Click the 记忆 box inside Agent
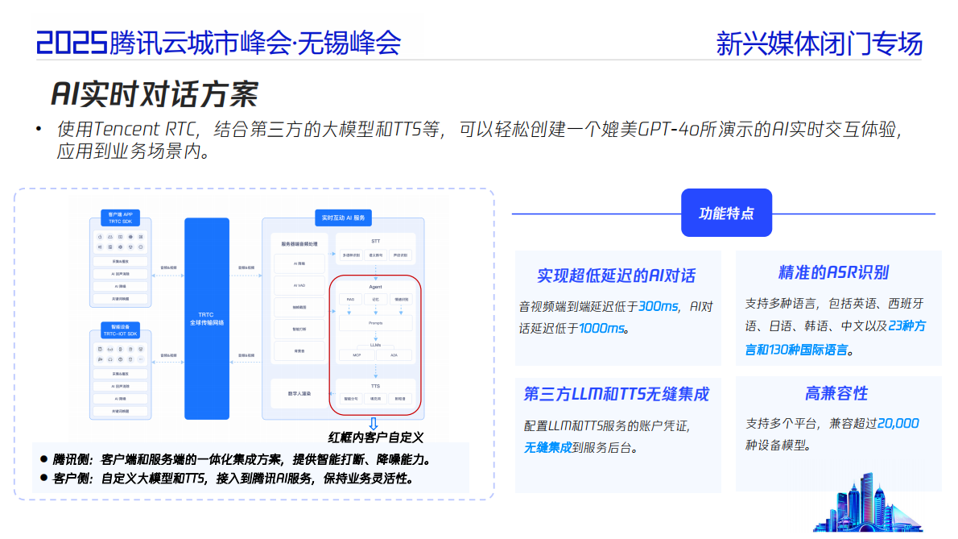Viewport: 958px width, 539px height. pos(375,300)
